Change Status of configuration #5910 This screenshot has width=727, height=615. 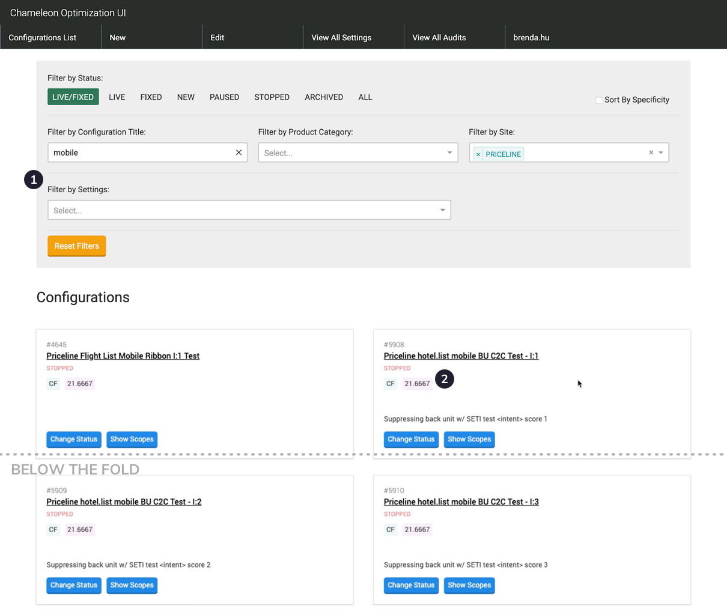click(411, 585)
